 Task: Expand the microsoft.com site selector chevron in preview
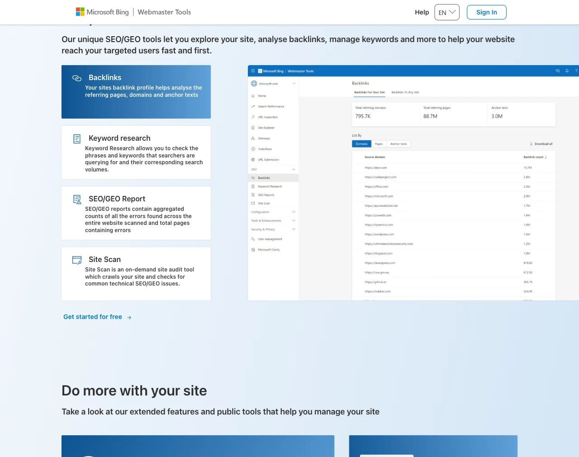[x=294, y=84]
